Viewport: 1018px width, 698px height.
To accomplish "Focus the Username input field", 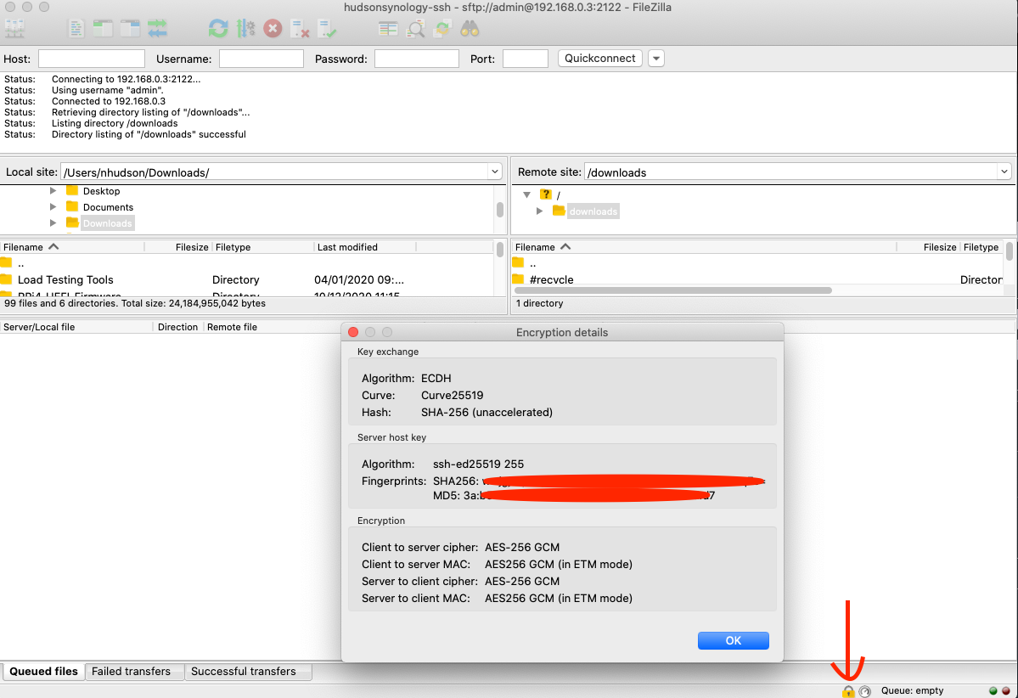I will pyautogui.click(x=262, y=59).
